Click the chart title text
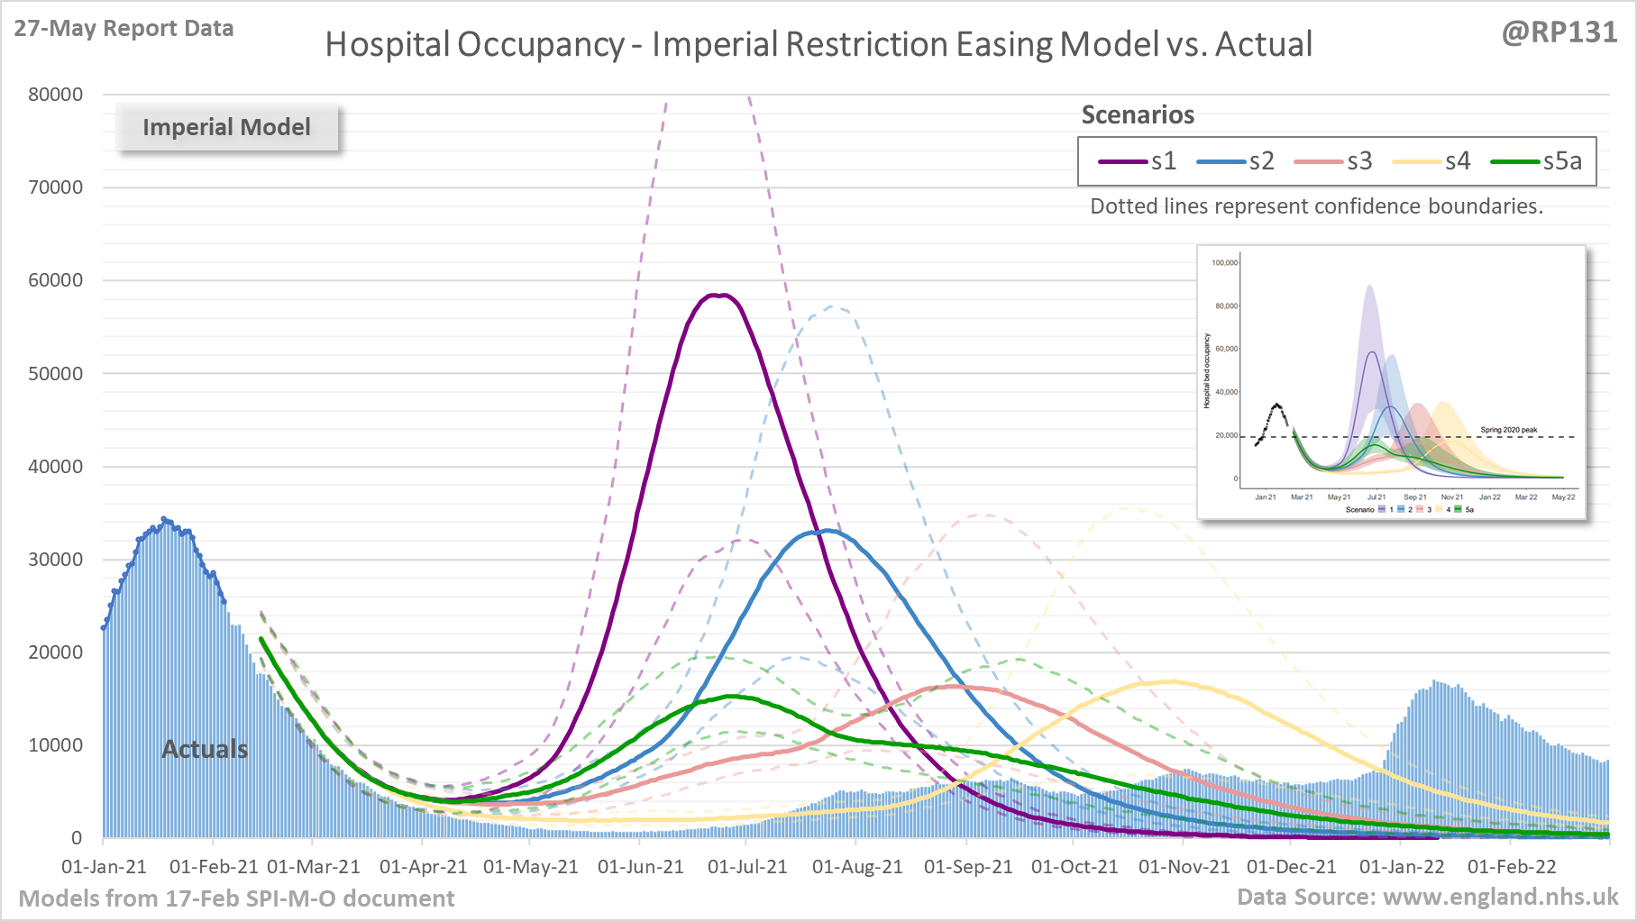The height and width of the screenshot is (921, 1637). click(818, 44)
